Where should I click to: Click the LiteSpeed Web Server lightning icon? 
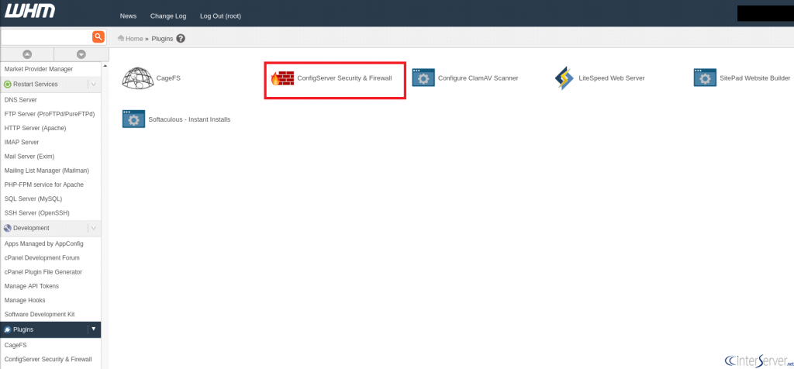(x=564, y=78)
